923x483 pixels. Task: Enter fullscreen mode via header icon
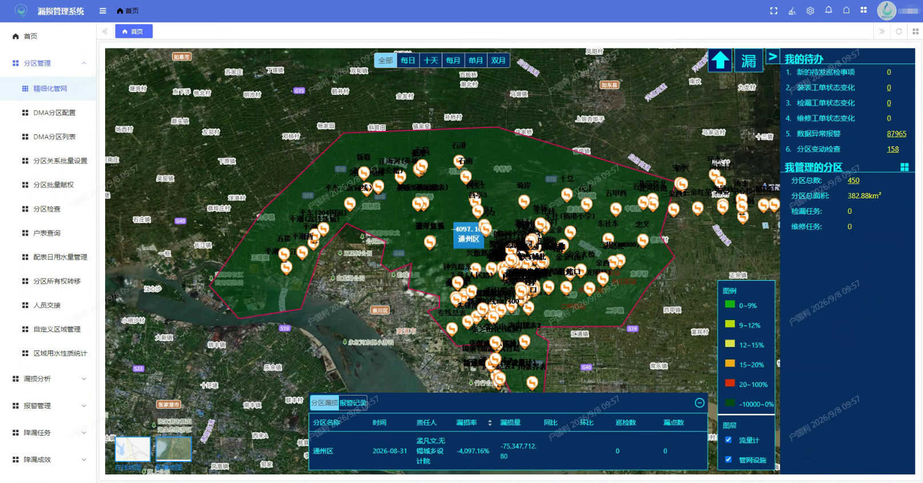pos(774,11)
